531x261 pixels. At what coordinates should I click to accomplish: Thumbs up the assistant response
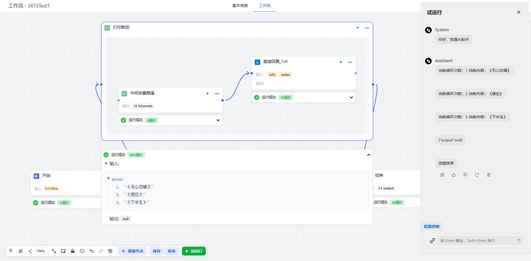tap(454, 175)
